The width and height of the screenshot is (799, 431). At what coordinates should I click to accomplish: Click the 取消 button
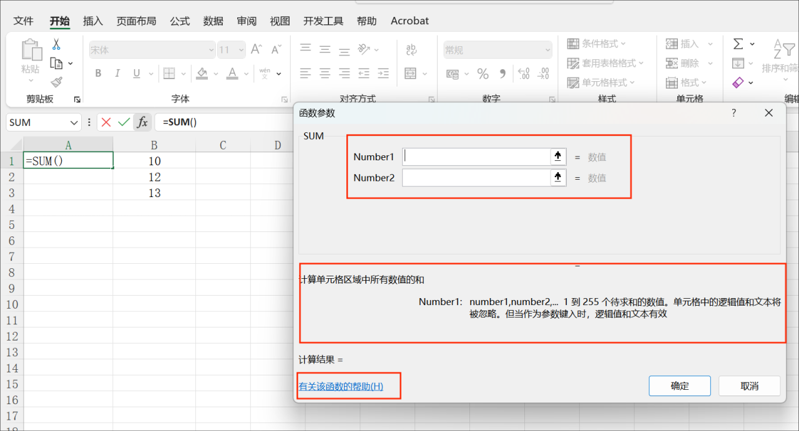pyautogui.click(x=750, y=386)
